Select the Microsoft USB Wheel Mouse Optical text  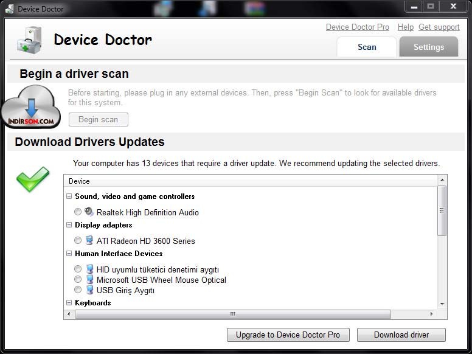(x=161, y=280)
